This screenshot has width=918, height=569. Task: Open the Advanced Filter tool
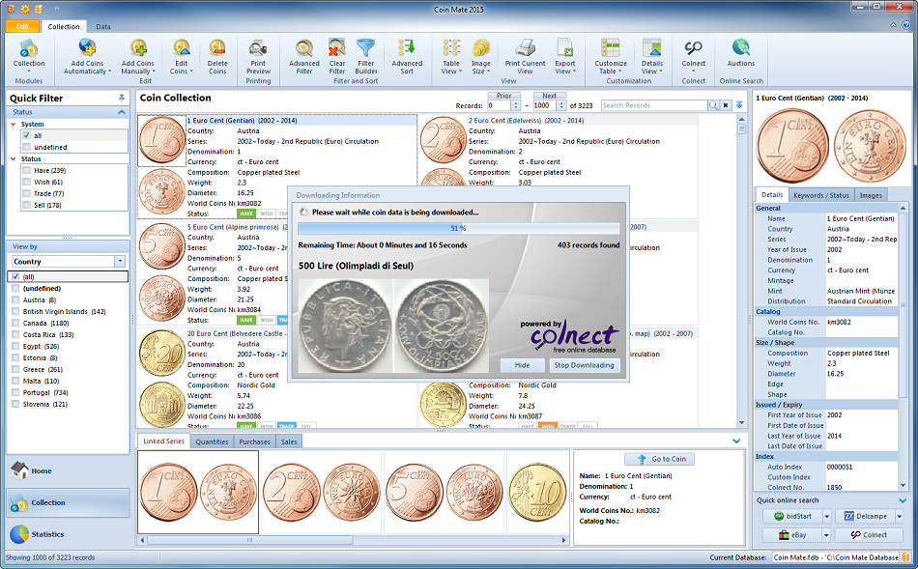(303, 56)
